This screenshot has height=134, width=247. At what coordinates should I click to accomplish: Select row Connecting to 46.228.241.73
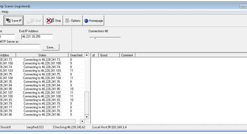(x=42, y=59)
